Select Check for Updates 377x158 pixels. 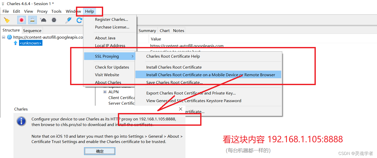(112, 67)
